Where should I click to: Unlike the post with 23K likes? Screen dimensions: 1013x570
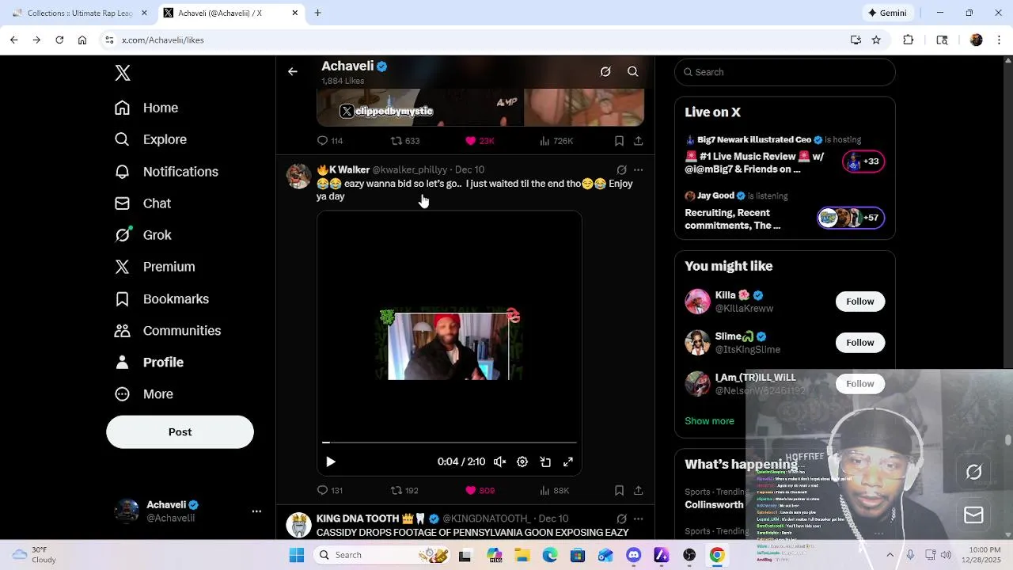(x=480, y=141)
